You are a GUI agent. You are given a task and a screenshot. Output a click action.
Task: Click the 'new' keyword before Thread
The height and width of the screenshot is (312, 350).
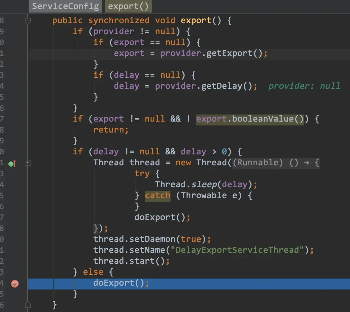183,163
